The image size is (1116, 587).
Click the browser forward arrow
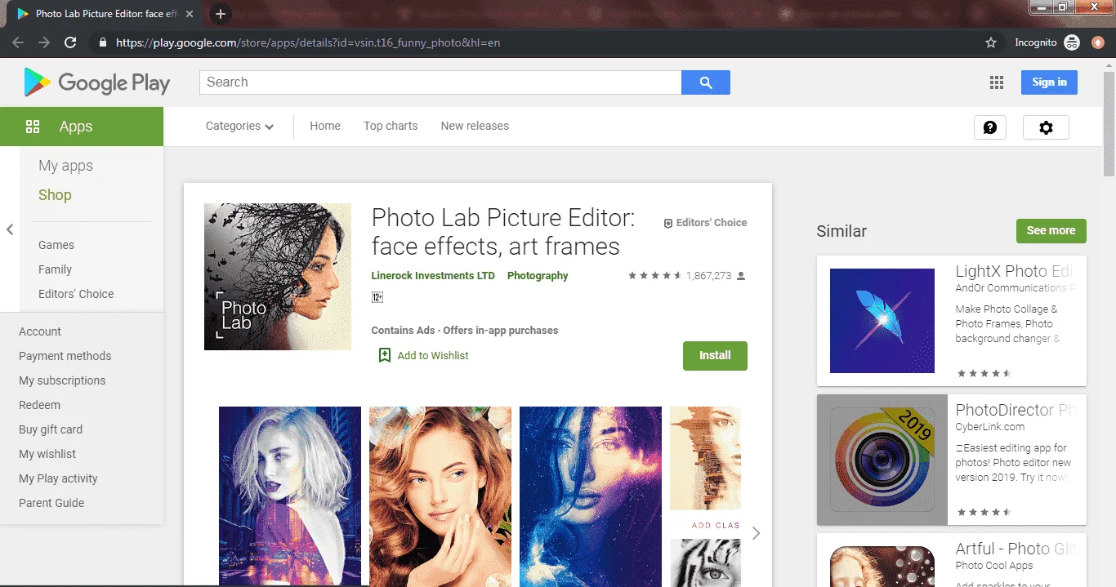tap(44, 42)
